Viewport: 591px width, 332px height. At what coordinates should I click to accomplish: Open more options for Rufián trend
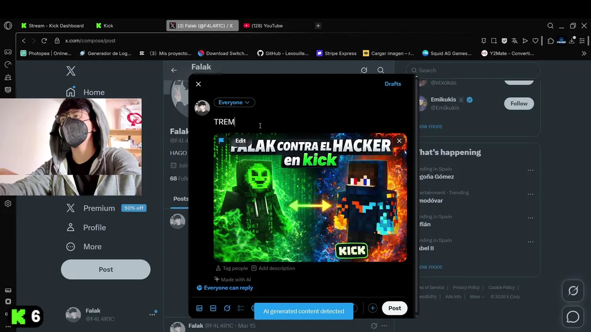531,218
